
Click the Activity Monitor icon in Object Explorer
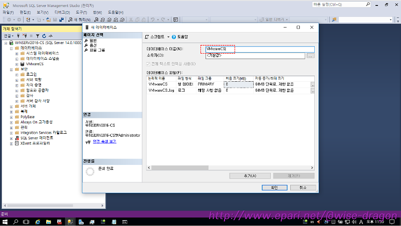tap(51, 36)
